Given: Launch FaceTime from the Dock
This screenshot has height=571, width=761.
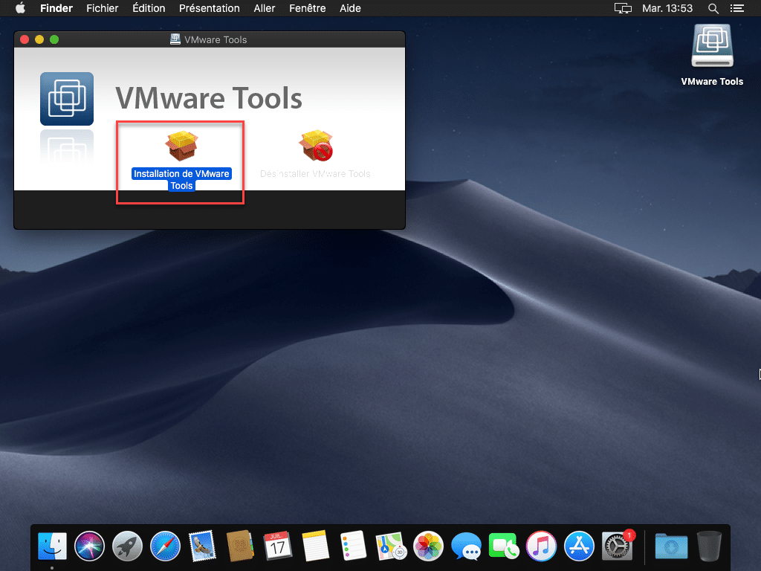Looking at the screenshot, I should tap(503, 546).
